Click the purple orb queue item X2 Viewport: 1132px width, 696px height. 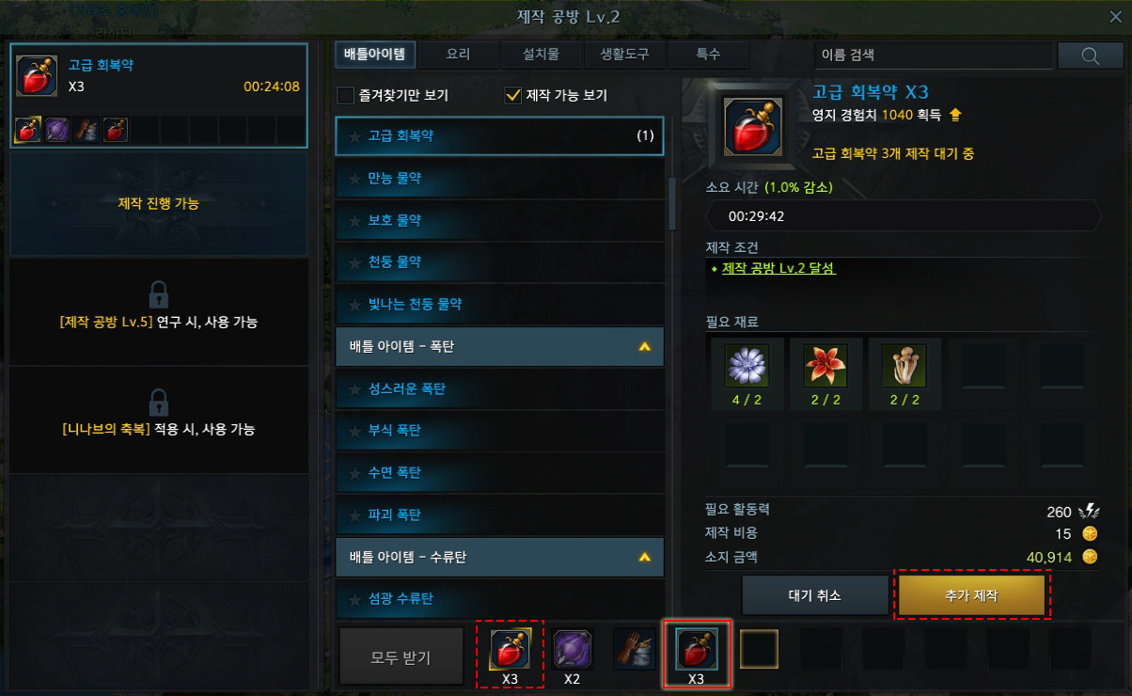click(x=573, y=649)
